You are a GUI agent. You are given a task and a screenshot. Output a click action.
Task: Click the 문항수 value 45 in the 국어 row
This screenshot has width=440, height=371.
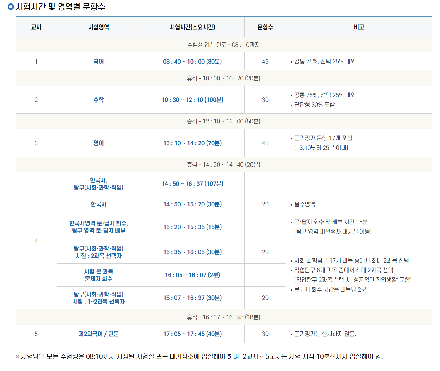265,62
